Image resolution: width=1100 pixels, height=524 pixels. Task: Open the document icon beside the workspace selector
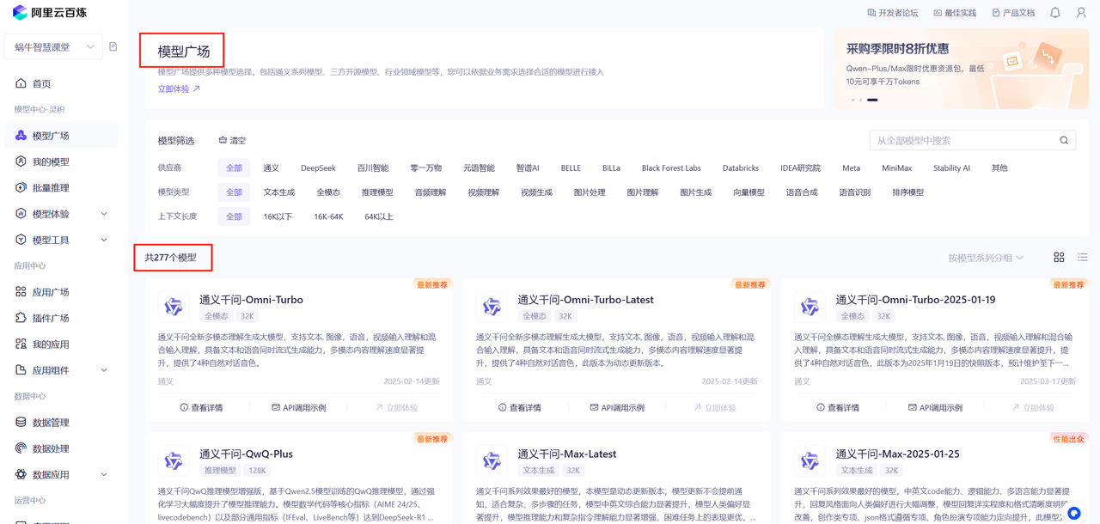pyautogui.click(x=113, y=46)
